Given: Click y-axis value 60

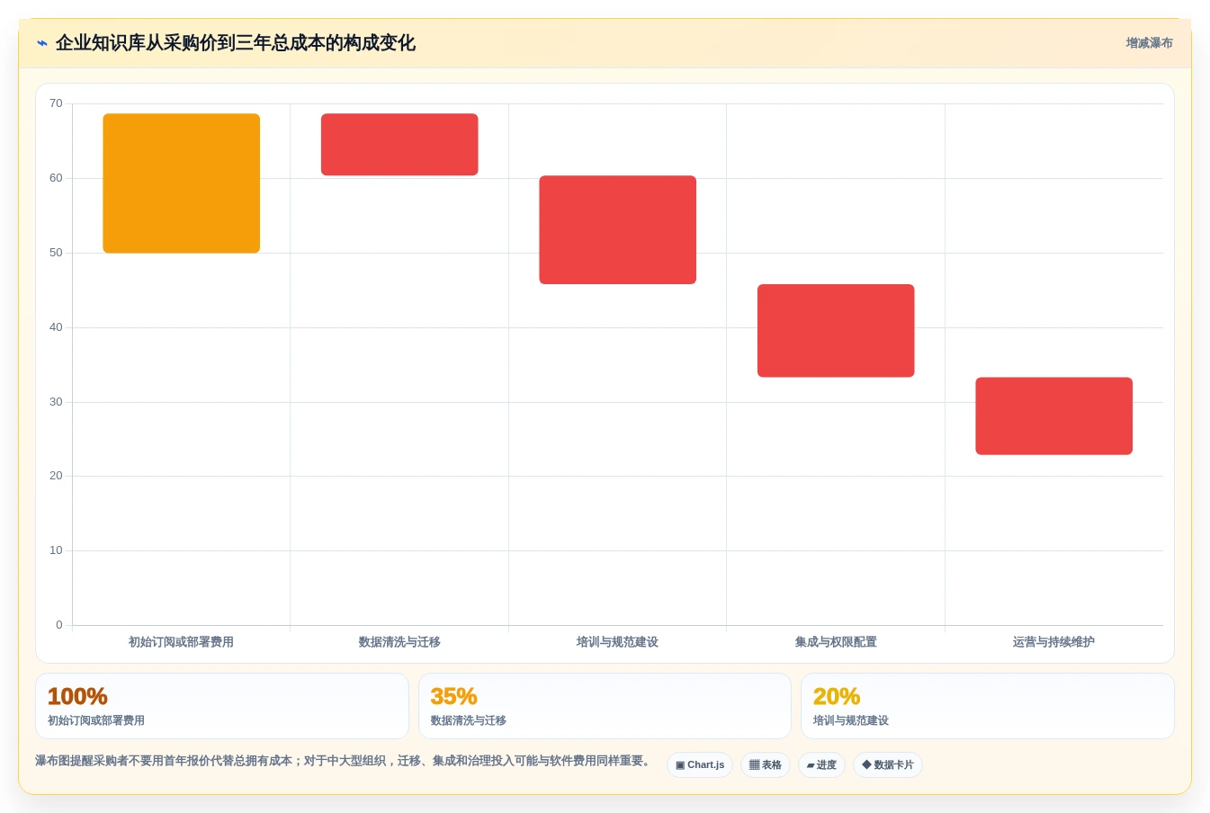Looking at the screenshot, I should point(56,178).
